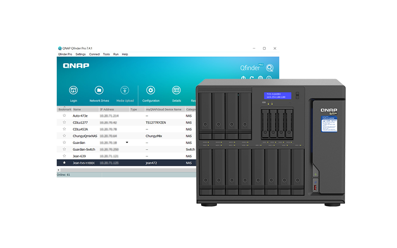Open the Settings menu
This screenshot has width=397, height=248.
coord(81,54)
